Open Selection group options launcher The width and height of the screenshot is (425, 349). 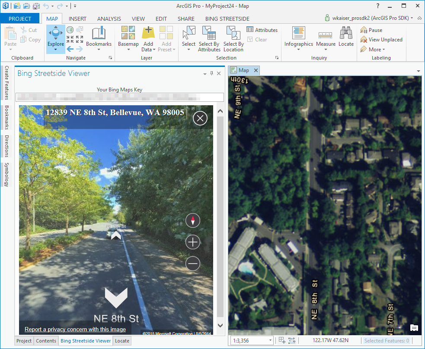[x=277, y=58]
